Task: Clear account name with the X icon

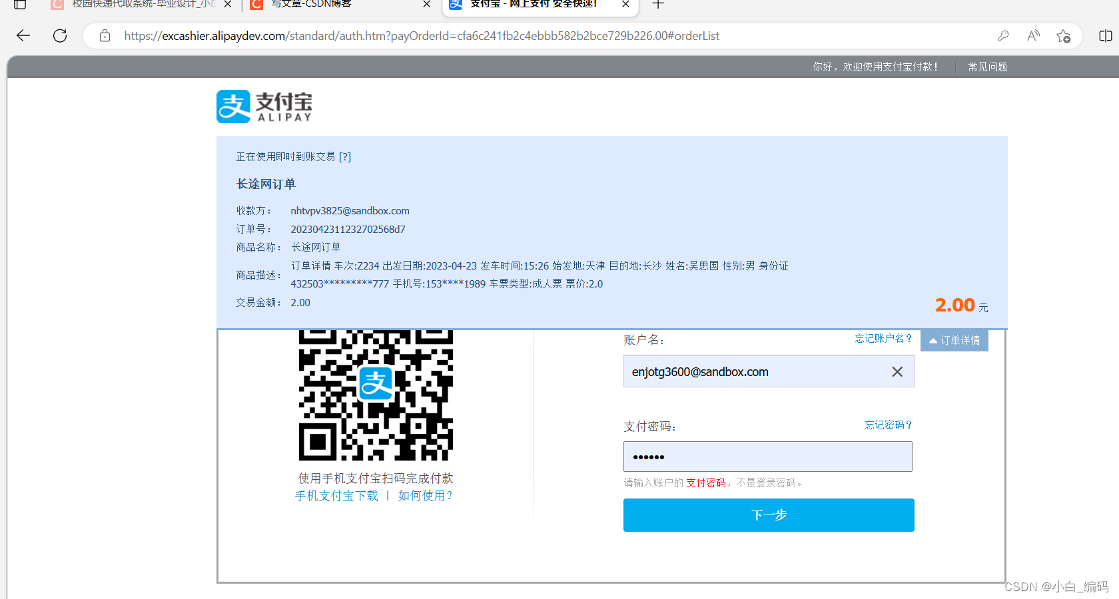Action: [897, 371]
